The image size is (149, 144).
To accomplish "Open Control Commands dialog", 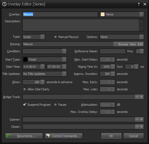I will pos(64,136).
